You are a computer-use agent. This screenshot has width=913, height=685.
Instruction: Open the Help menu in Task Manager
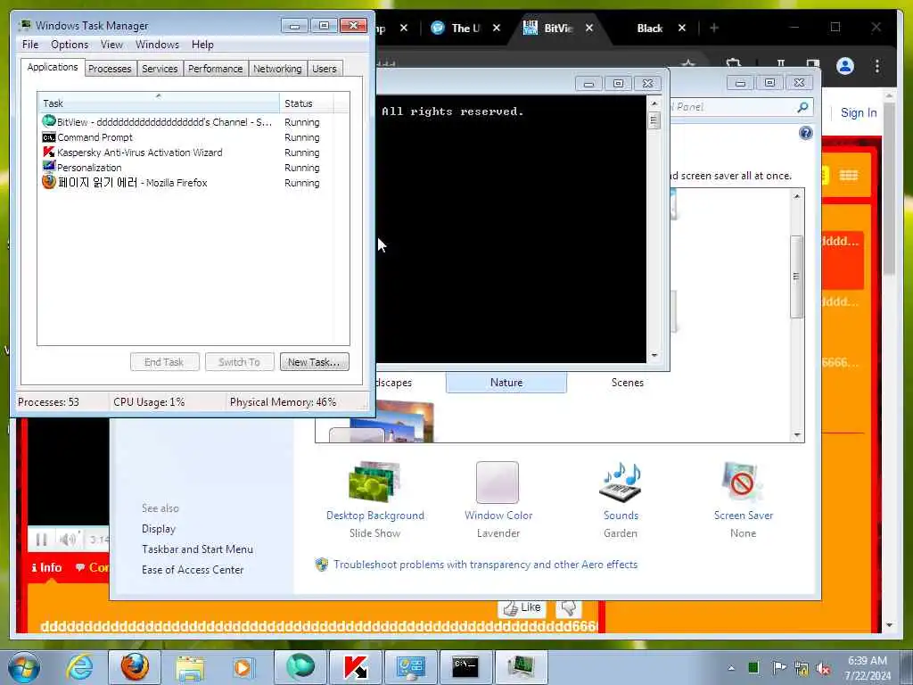[x=202, y=45]
